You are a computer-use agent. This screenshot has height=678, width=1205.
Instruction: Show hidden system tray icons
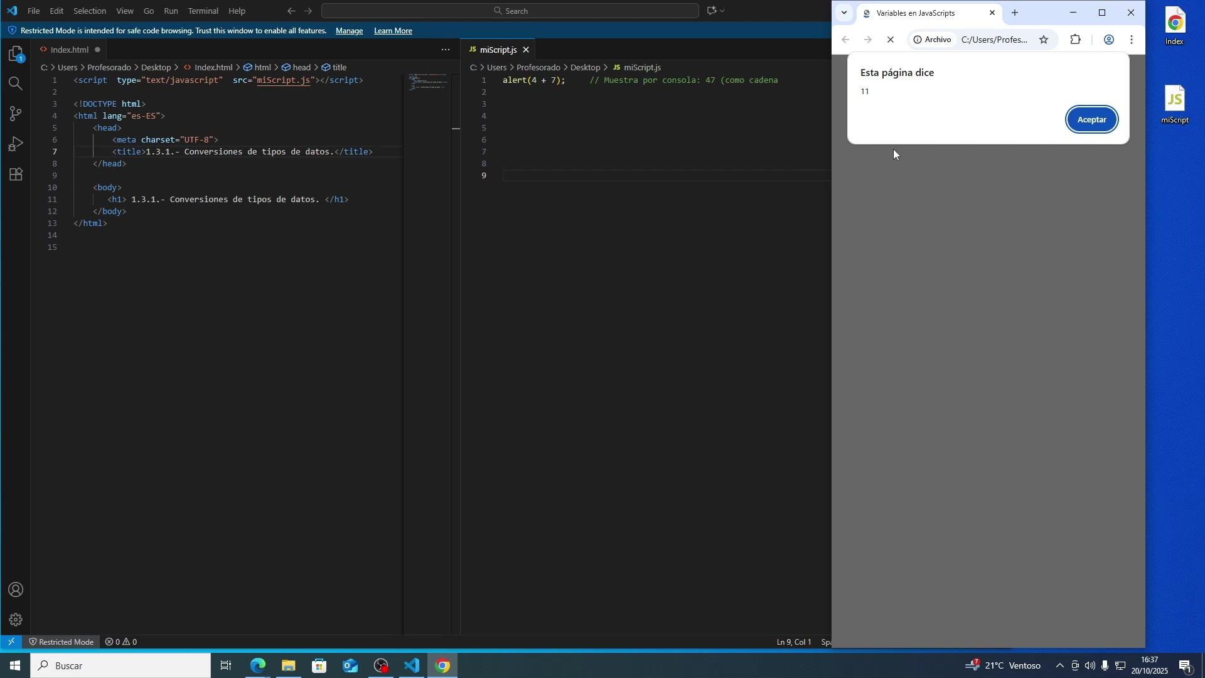[1060, 666]
